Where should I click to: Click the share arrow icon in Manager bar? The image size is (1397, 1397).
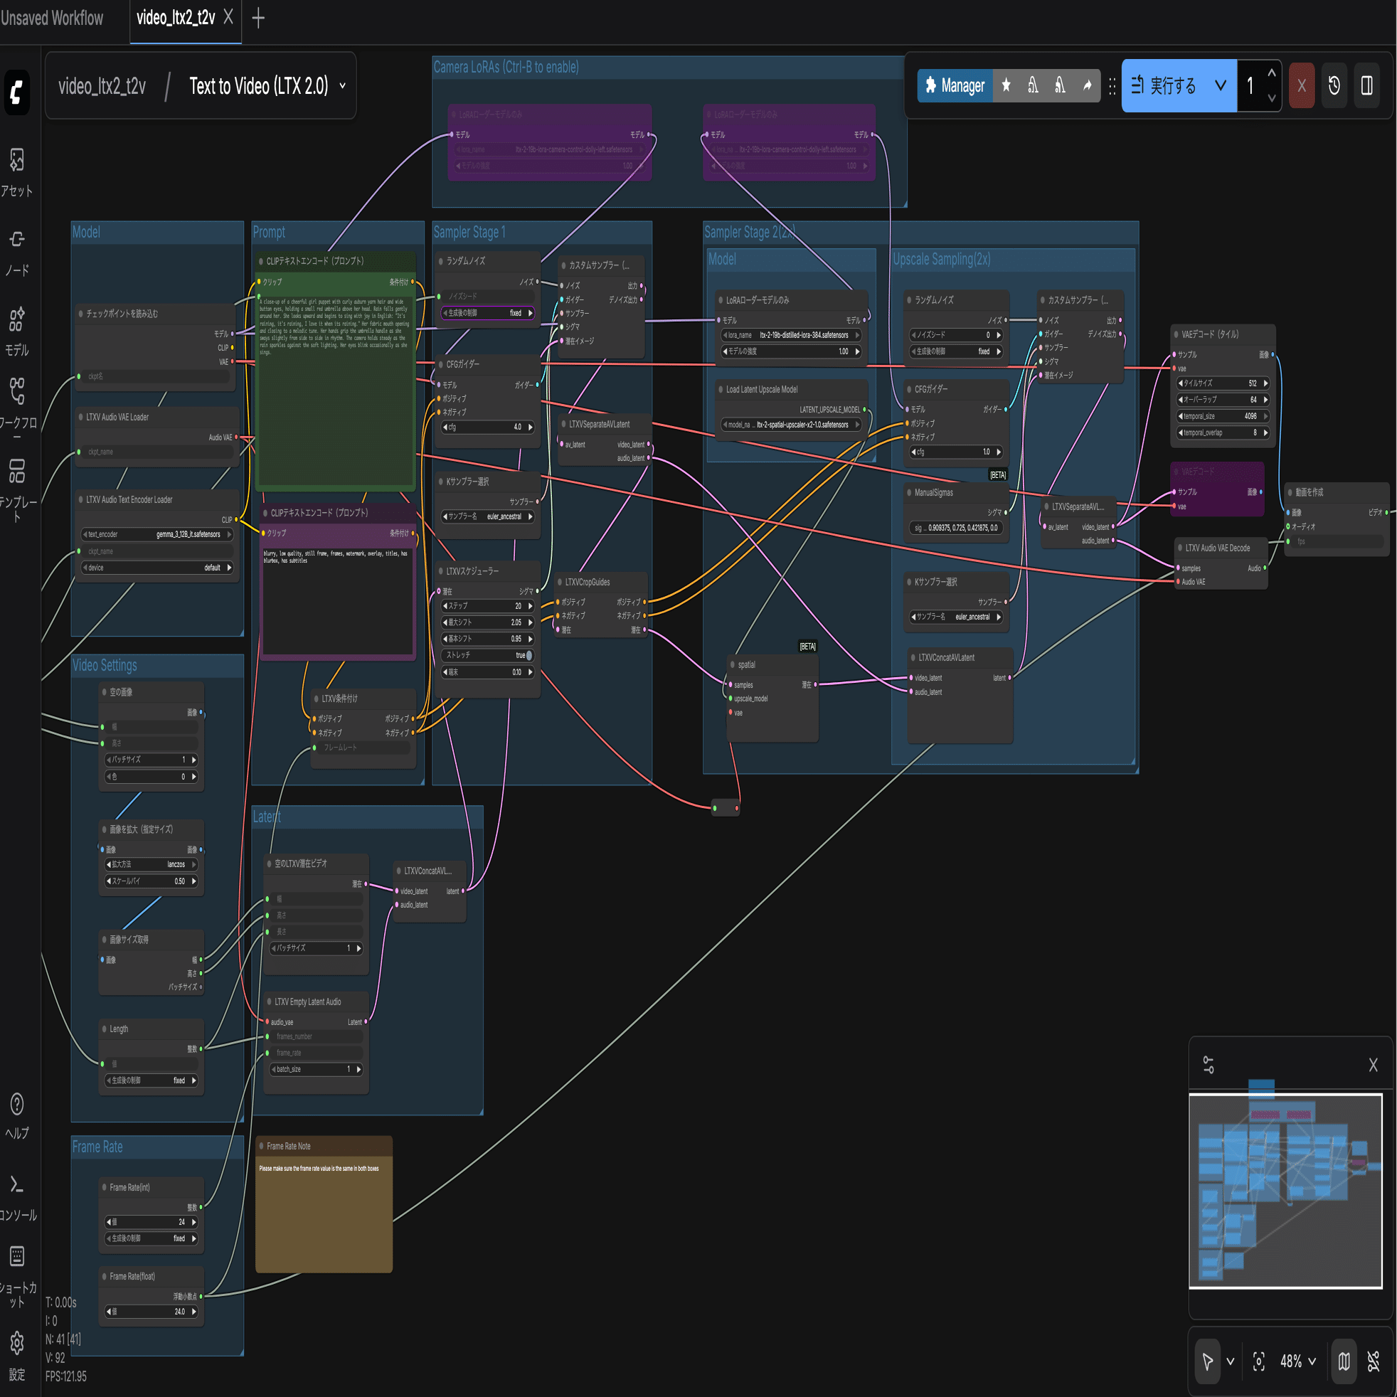[x=1087, y=86]
